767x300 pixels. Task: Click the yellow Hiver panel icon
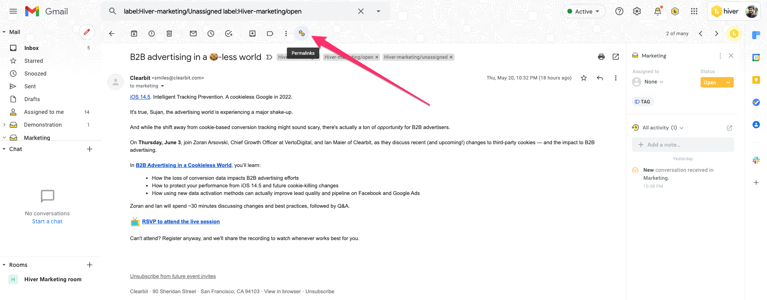coord(734,34)
